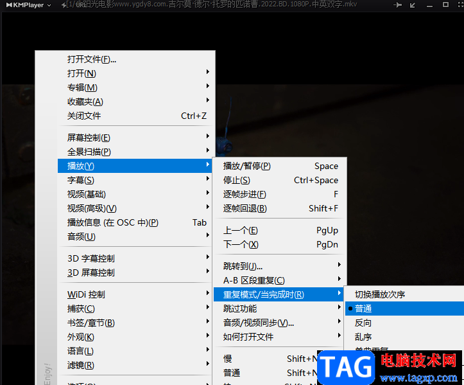
Task: Select 慢 slow playback speed entry
Action: click(266, 359)
